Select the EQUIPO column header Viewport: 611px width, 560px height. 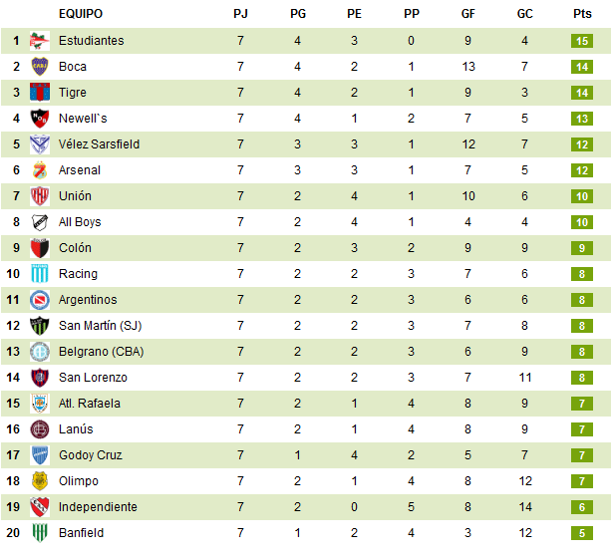(x=81, y=14)
